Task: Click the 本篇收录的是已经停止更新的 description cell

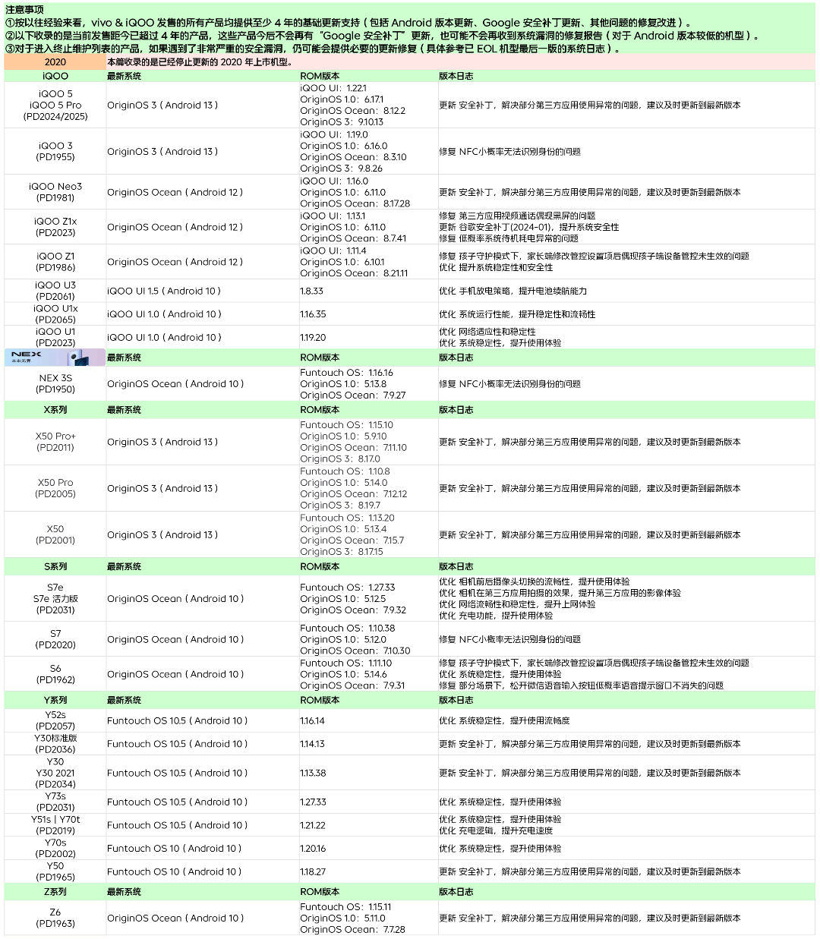Action: (460, 62)
